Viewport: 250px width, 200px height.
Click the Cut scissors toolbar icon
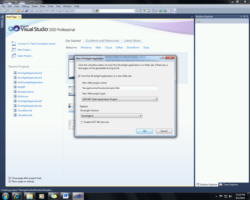32,11
